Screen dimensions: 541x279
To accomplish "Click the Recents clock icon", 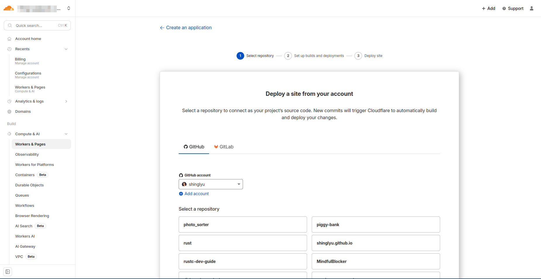I will pyautogui.click(x=9, y=49).
